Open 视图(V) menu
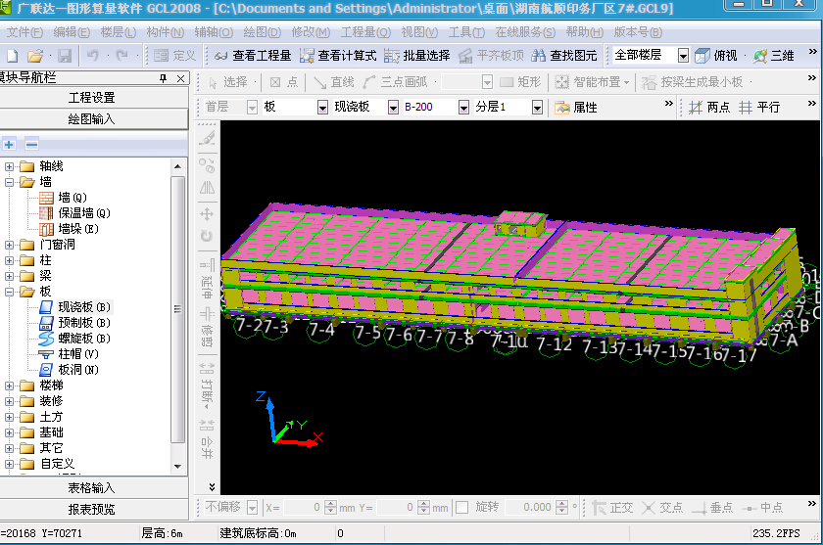Image resolution: width=823 pixels, height=545 pixels. tap(419, 32)
